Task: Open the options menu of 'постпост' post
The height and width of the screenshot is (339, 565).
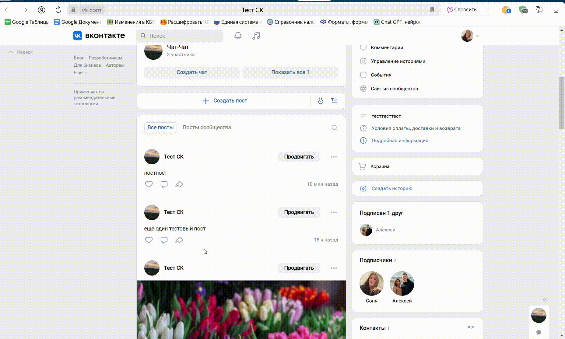Action: coord(334,157)
